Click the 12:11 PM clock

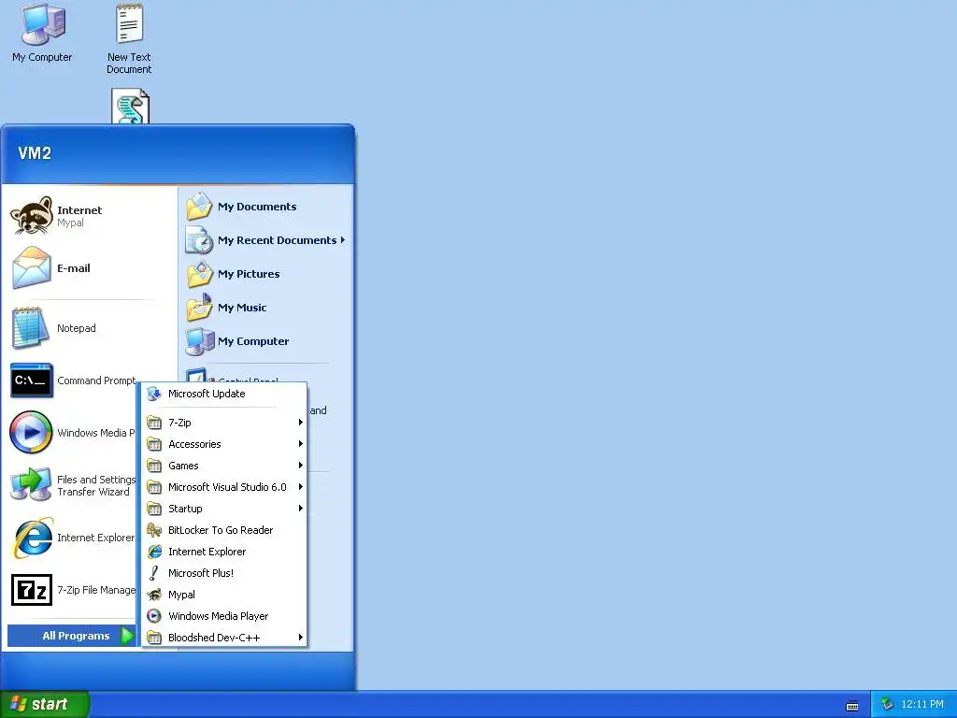[922, 704]
